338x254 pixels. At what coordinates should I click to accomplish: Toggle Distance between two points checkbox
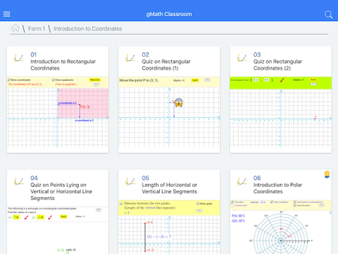[x=121, y=203]
